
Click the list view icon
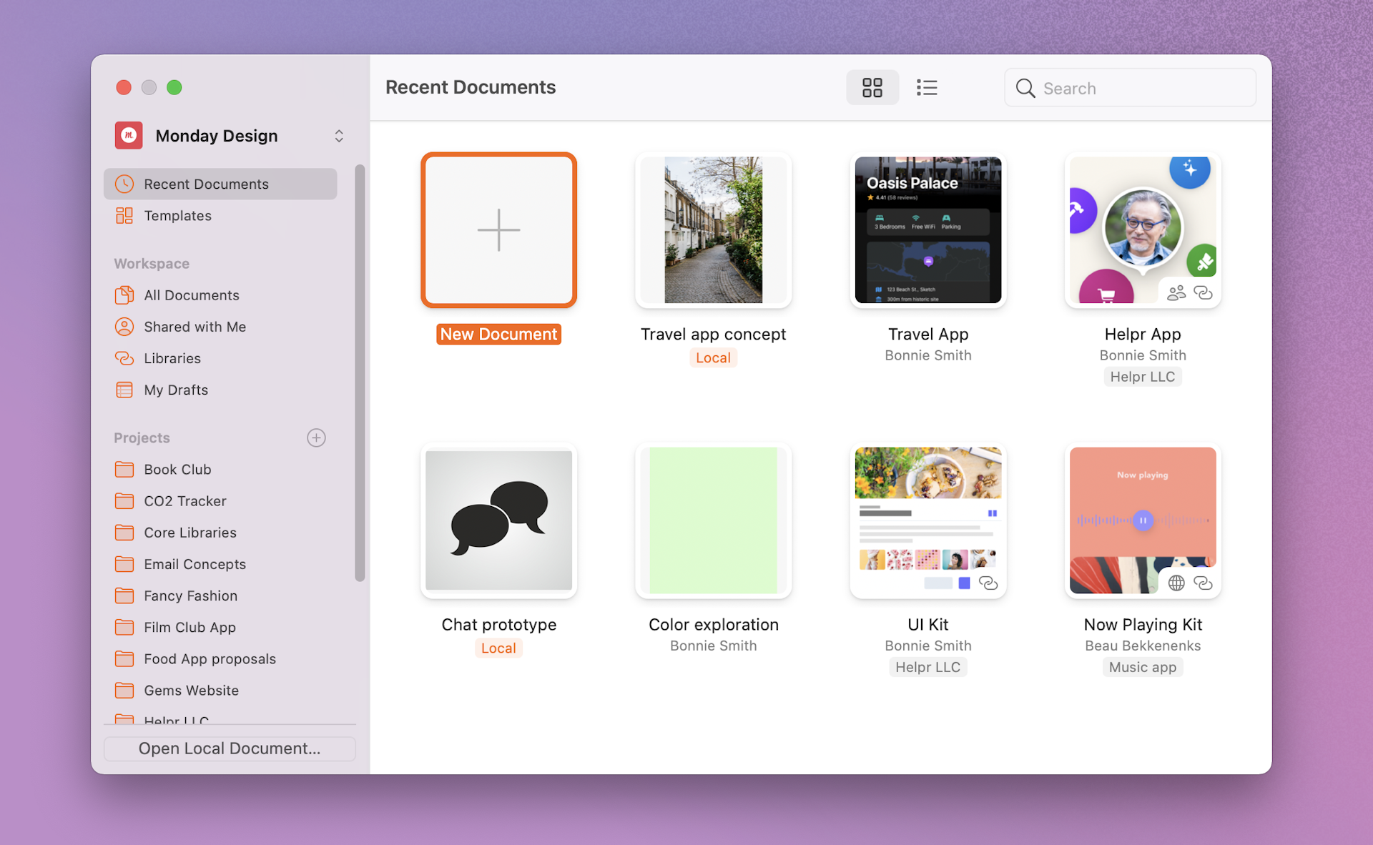tap(926, 87)
